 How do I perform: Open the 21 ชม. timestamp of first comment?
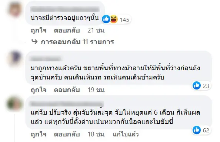click(x=96, y=30)
